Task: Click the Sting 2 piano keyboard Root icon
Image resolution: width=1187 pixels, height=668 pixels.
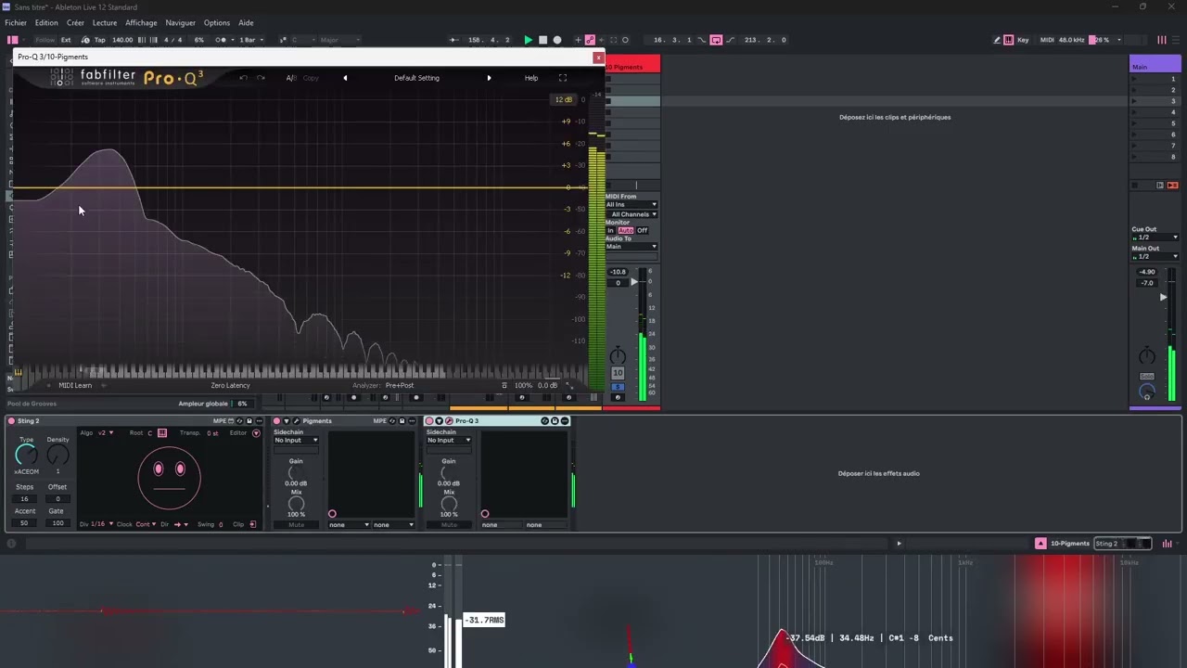Action: point(161,433)
